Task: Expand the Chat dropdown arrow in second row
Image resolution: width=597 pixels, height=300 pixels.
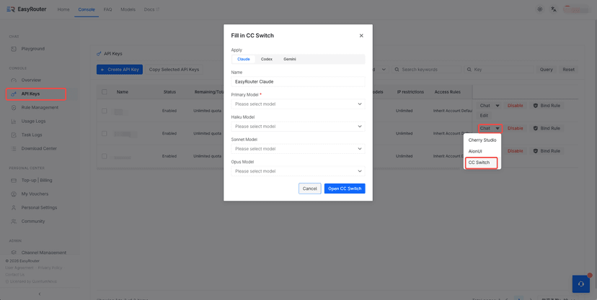Action: point(497,128)
